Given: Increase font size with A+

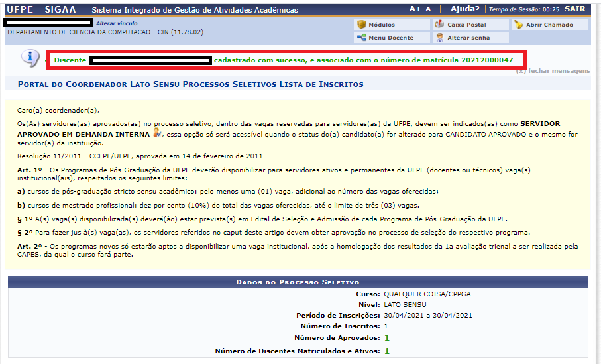Looking at the screenshot, I should (x=415, y=9).
